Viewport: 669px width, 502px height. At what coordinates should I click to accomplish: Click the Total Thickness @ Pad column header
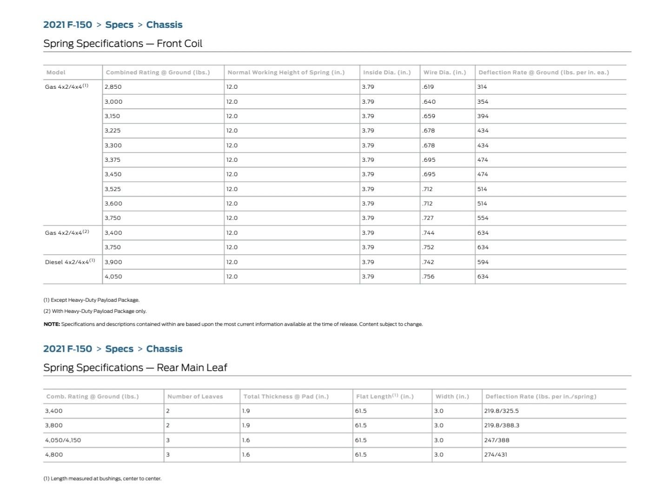(x=286, y=396)
